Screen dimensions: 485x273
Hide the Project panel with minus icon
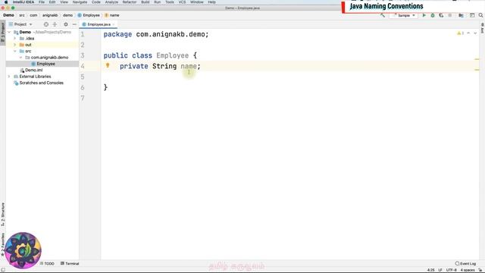click(74, 24)
